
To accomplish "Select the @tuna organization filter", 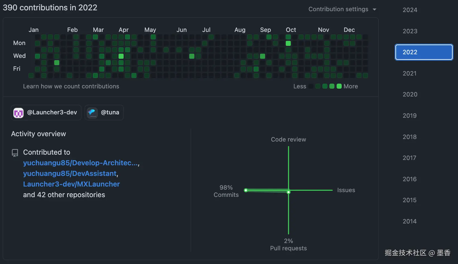I will pyautogui.click(x=104, y=112).
